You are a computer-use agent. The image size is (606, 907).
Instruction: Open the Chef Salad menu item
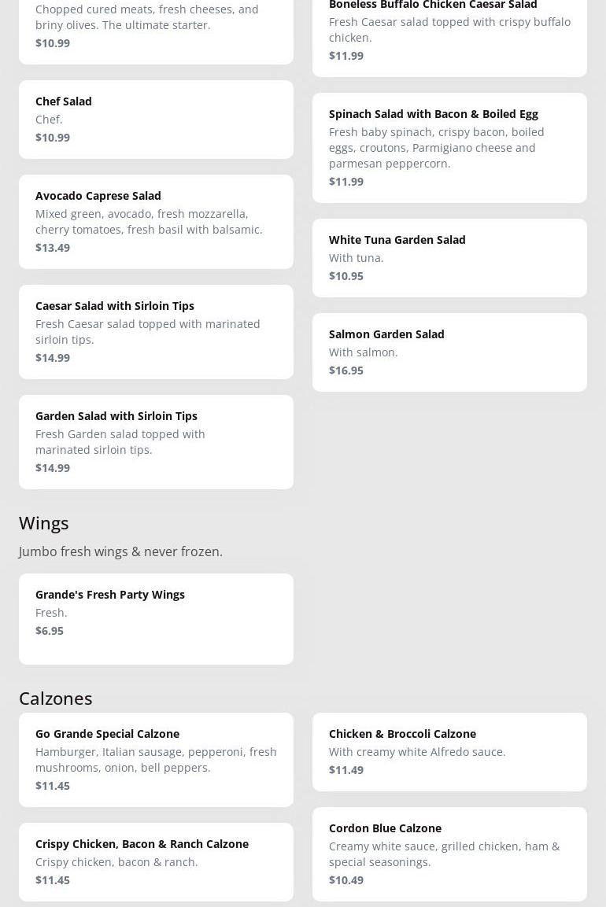pyautogui.click(x=156, y=120)
